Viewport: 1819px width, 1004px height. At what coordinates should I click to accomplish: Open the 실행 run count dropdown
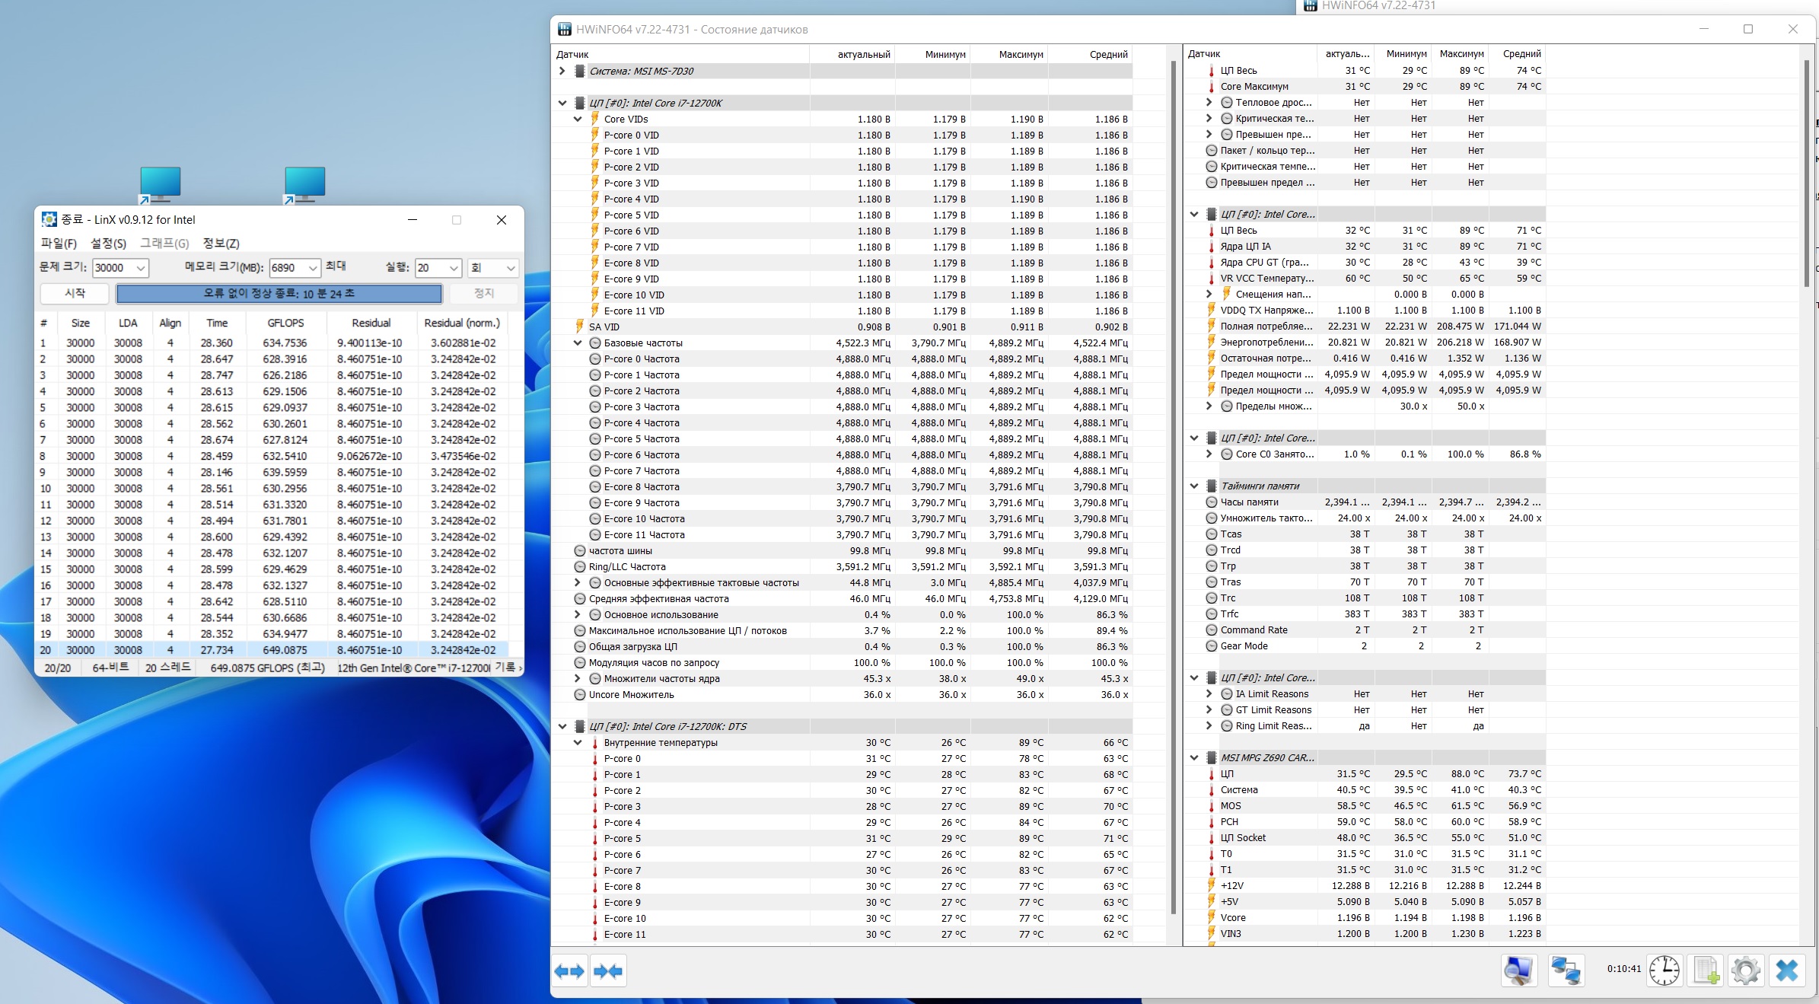454,268
